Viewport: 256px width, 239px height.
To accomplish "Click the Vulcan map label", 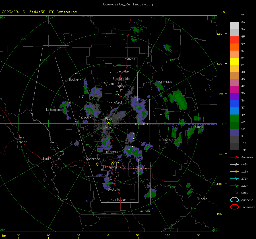I will coord(144,211).
